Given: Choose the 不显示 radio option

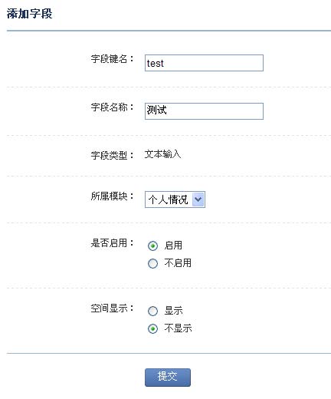Looking at the screenshot, I should (152, 328).
